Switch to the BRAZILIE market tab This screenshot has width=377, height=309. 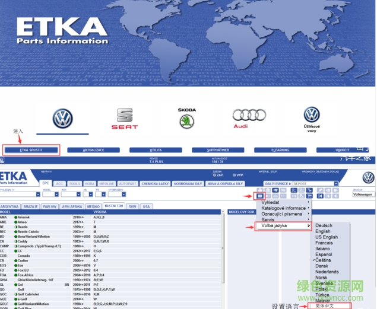pos(31,206)
